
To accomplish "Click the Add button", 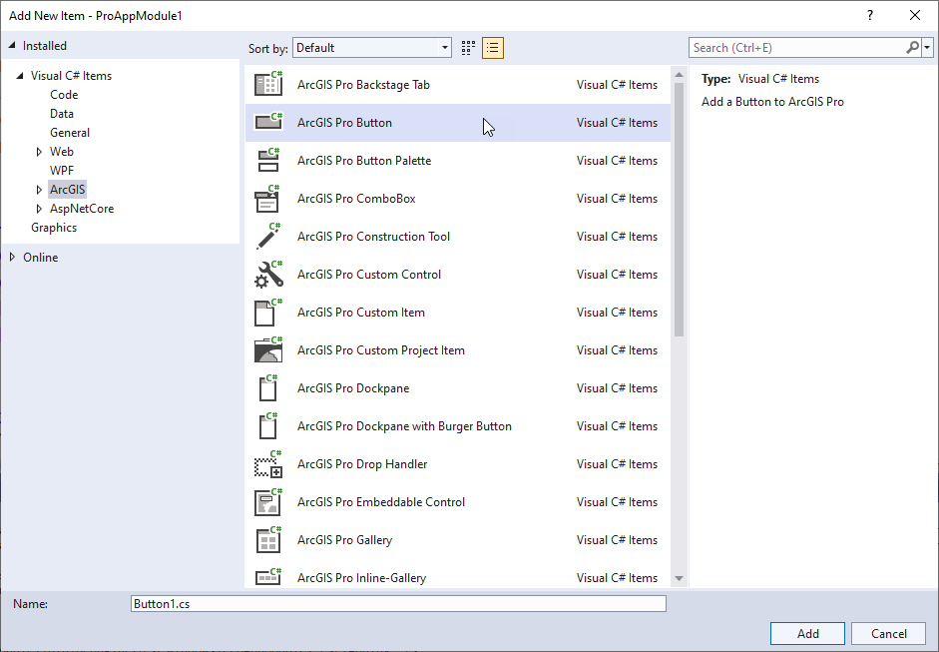I will click(807, 634).
